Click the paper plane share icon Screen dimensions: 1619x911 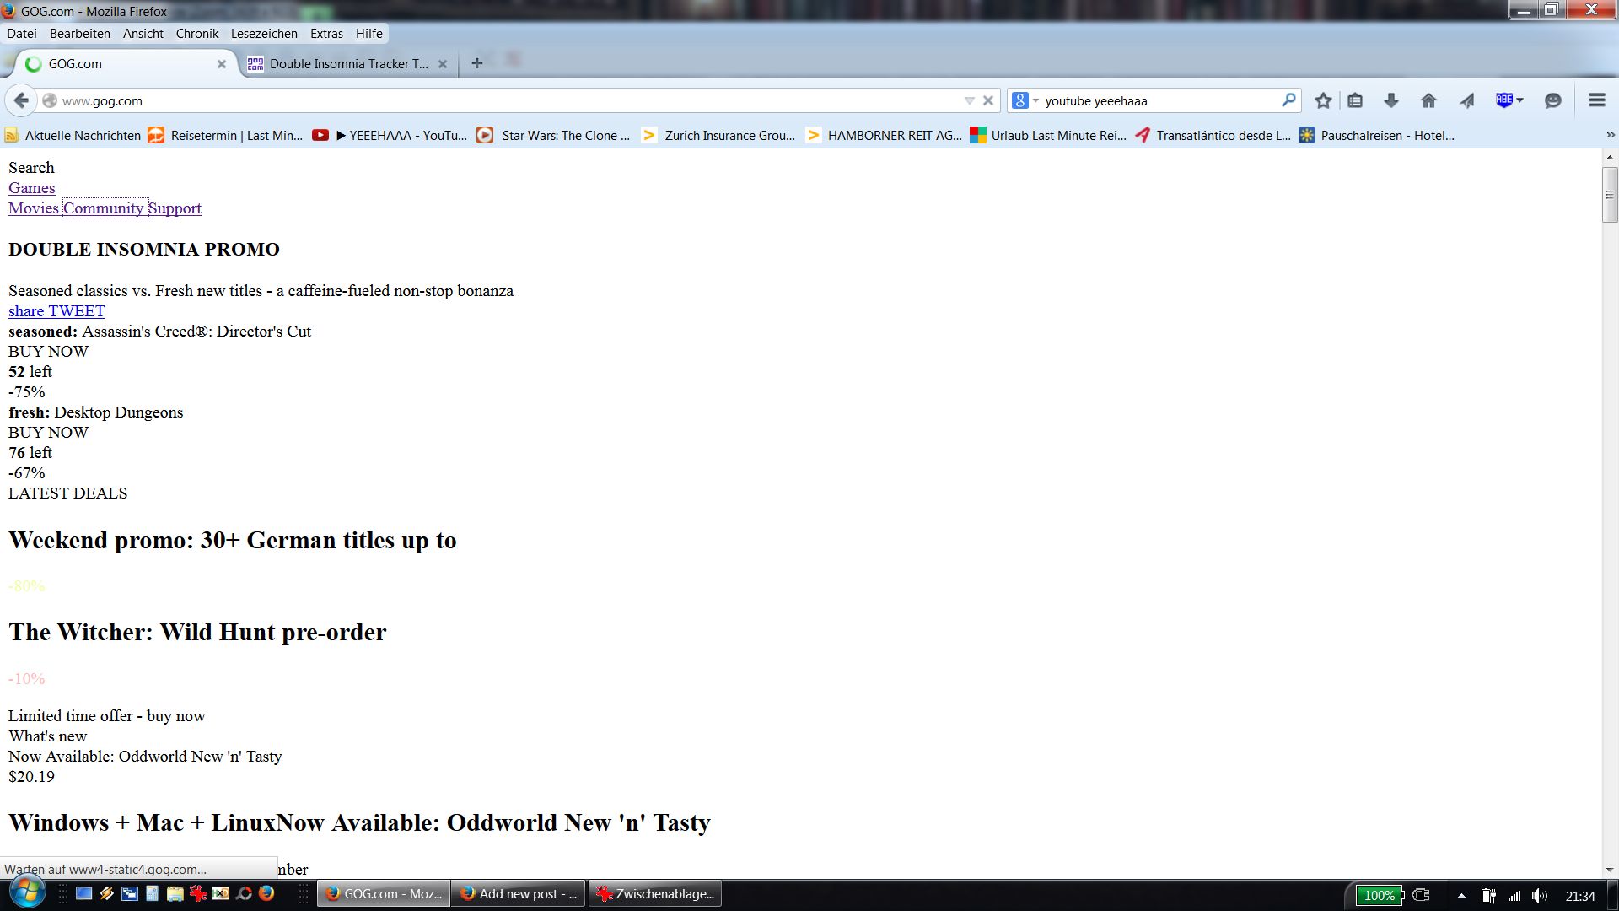1467,100
